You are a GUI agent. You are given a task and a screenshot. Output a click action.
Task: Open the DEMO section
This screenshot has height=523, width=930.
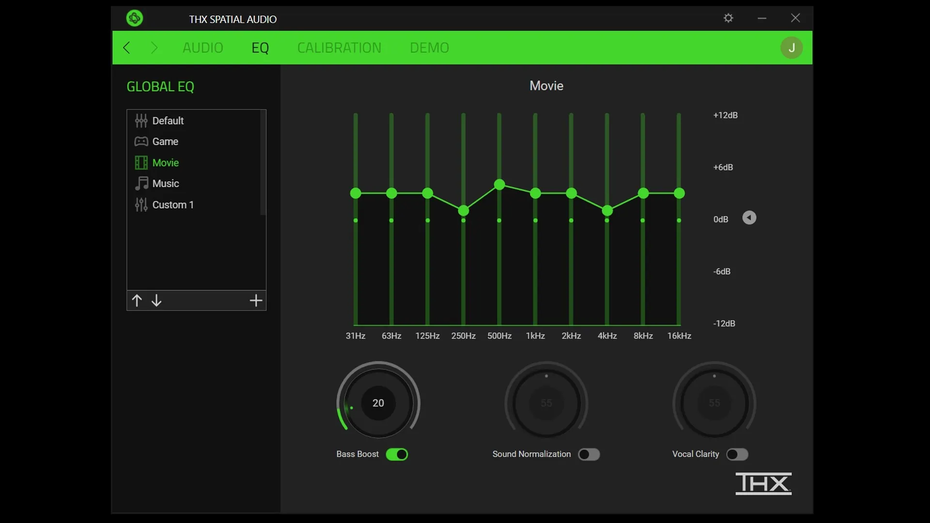click(429, 47)
